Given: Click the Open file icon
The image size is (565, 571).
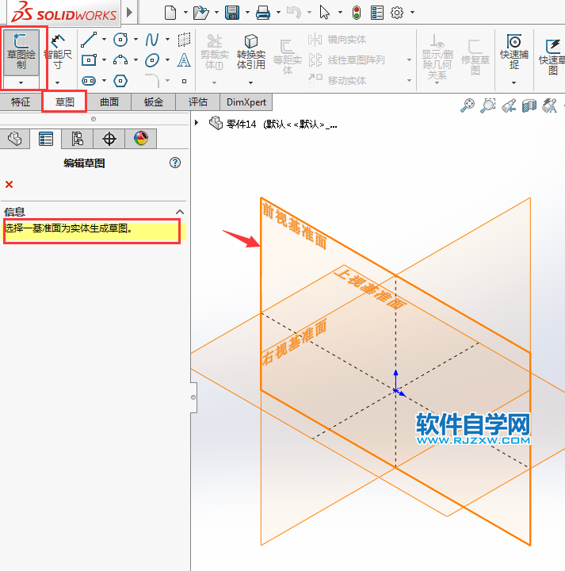Looking at the screenshot, I should [x=200, y=13].
